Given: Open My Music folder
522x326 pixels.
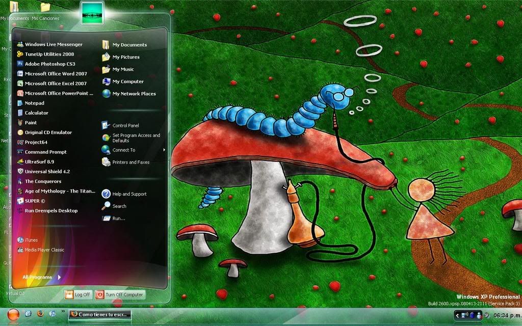Looking at the screenshot, I should tap(118, 69).
